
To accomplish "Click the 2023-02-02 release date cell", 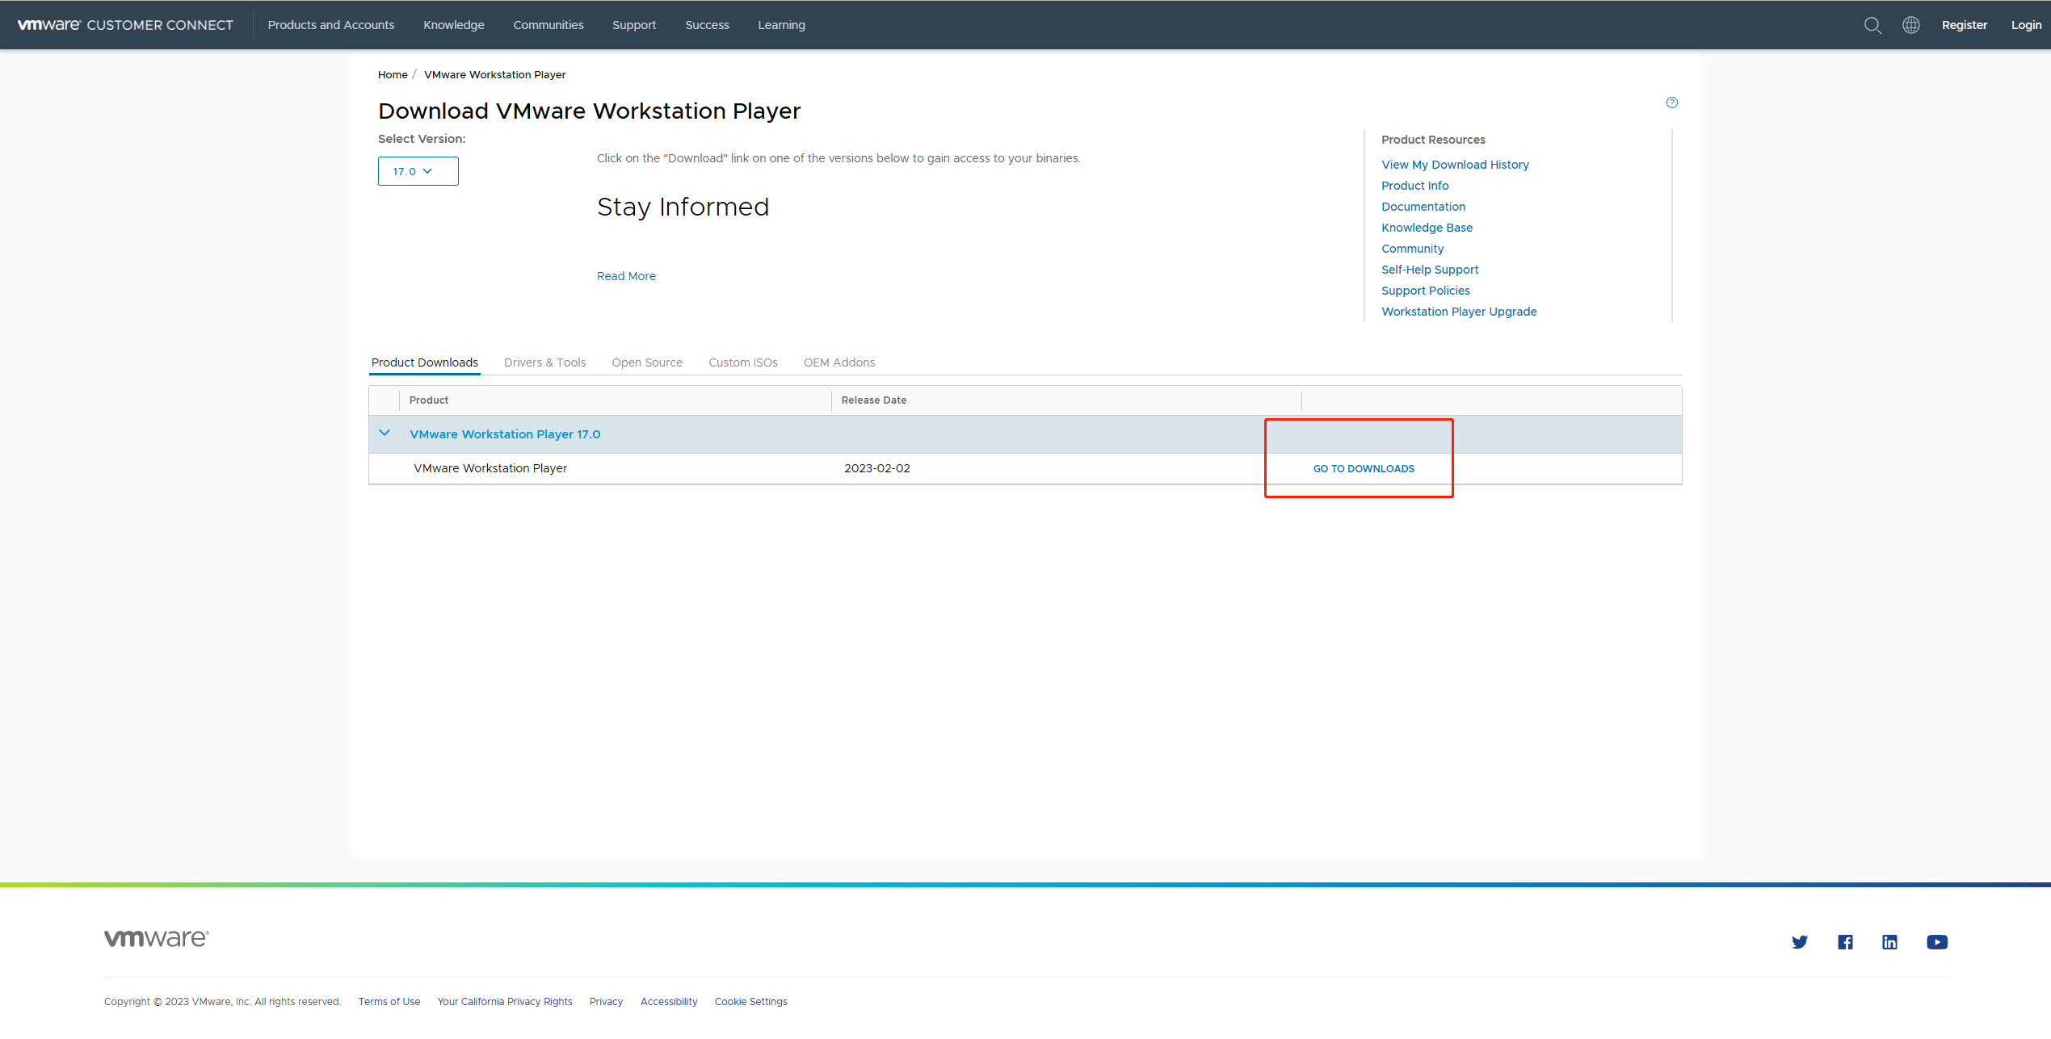I will click(x=877, y=468).
